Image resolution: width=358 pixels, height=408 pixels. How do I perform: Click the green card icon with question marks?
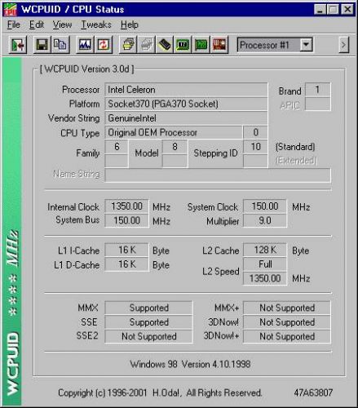[x=201, y=45]
